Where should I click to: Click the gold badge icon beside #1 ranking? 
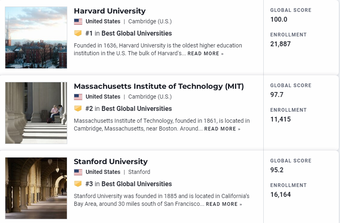tap(78, 33)
